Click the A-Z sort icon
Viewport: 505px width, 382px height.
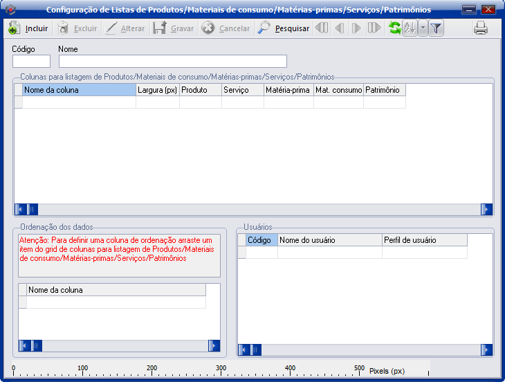[x=410, y=28]
